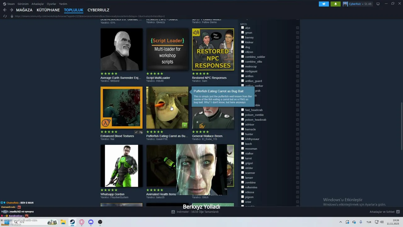Open the Yardım menu
Viewport: 403px width, 227px height.
(63, 4)
